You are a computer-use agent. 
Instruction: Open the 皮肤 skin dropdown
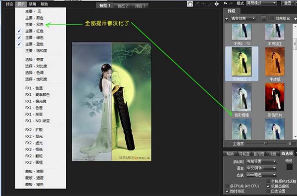click(x=261, y=175)
